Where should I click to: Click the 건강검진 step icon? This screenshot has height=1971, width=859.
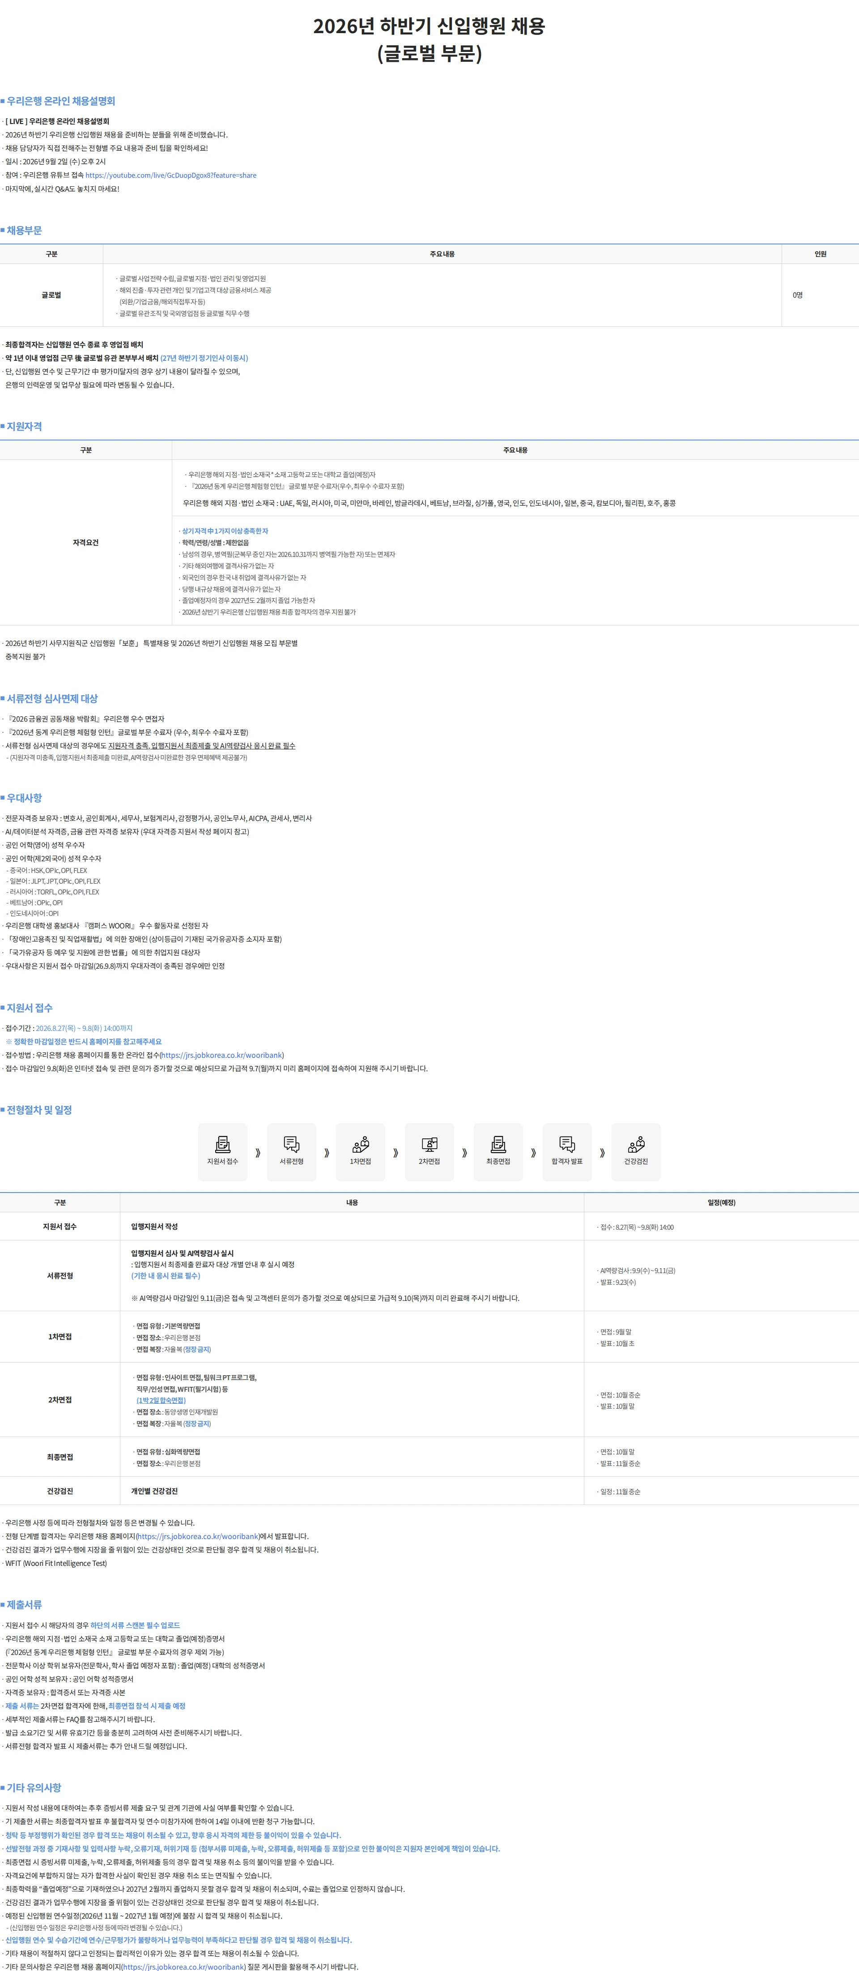pos(636,1151)
